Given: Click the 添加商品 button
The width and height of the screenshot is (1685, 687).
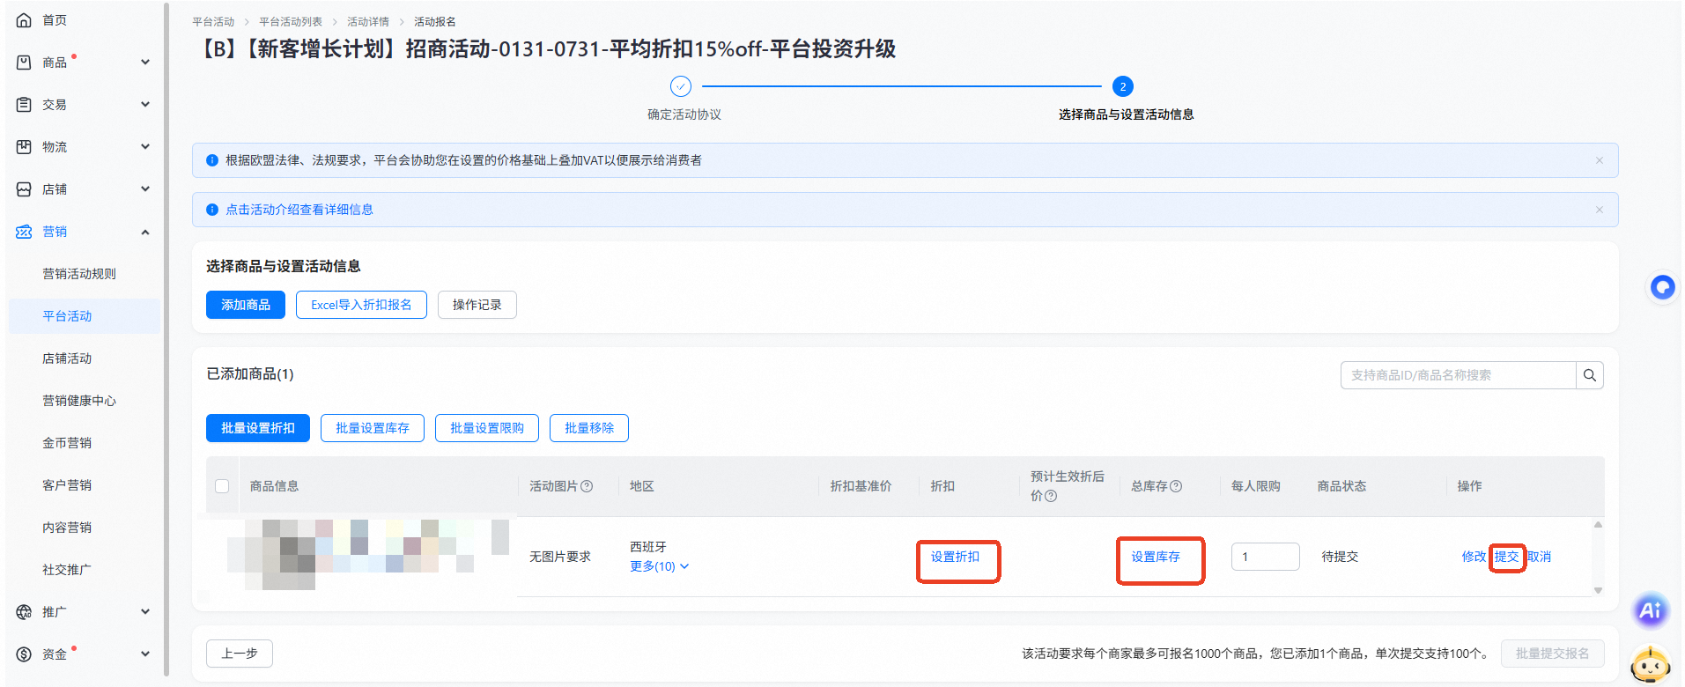Looking at the screenshot, I should [246, 305].
